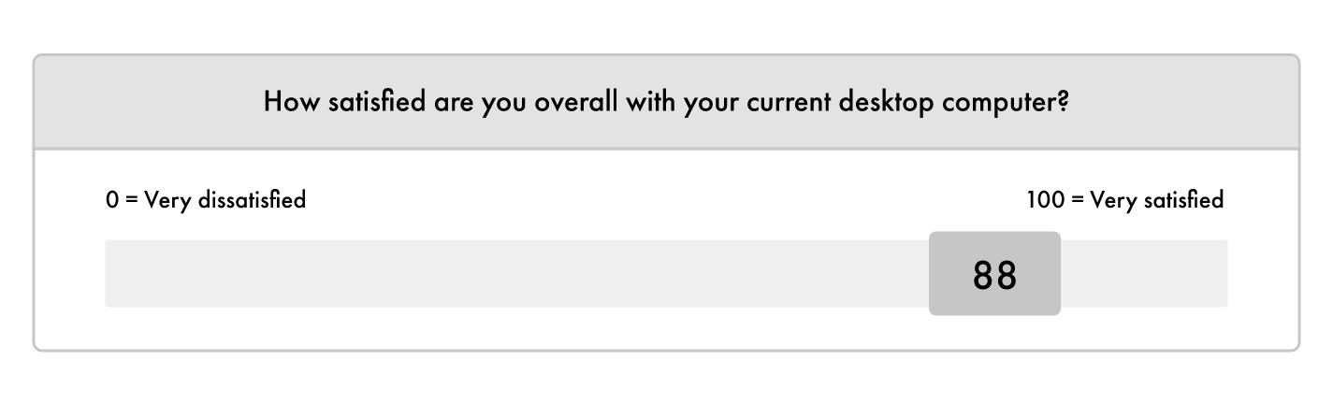
Task: Set slider to maximum at track's right end
Action: point(1224,274)
